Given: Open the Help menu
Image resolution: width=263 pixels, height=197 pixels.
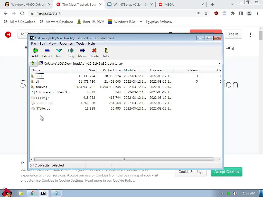Looking at the screenshot, I should (91, 44).
